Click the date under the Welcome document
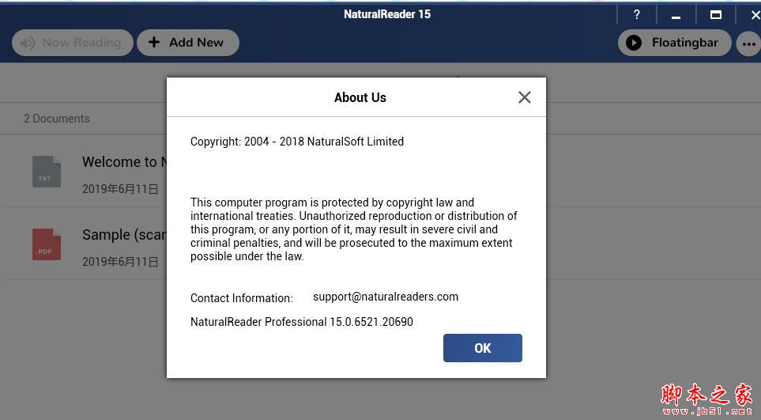 [x=120, y=189]
